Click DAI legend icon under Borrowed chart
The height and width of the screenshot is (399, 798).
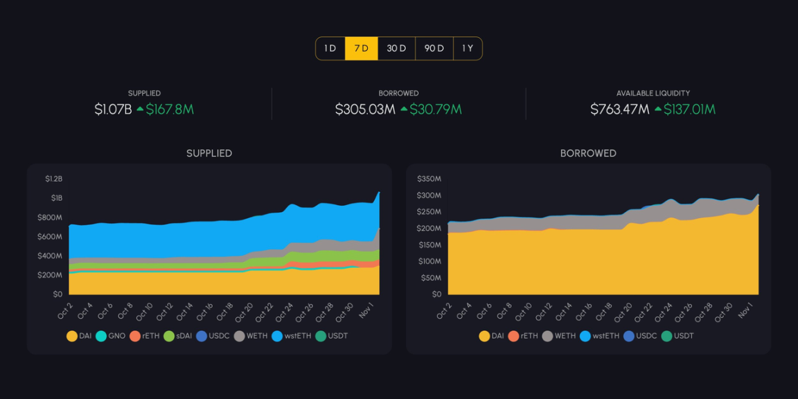pyautogui.click(x=485, y=336)
